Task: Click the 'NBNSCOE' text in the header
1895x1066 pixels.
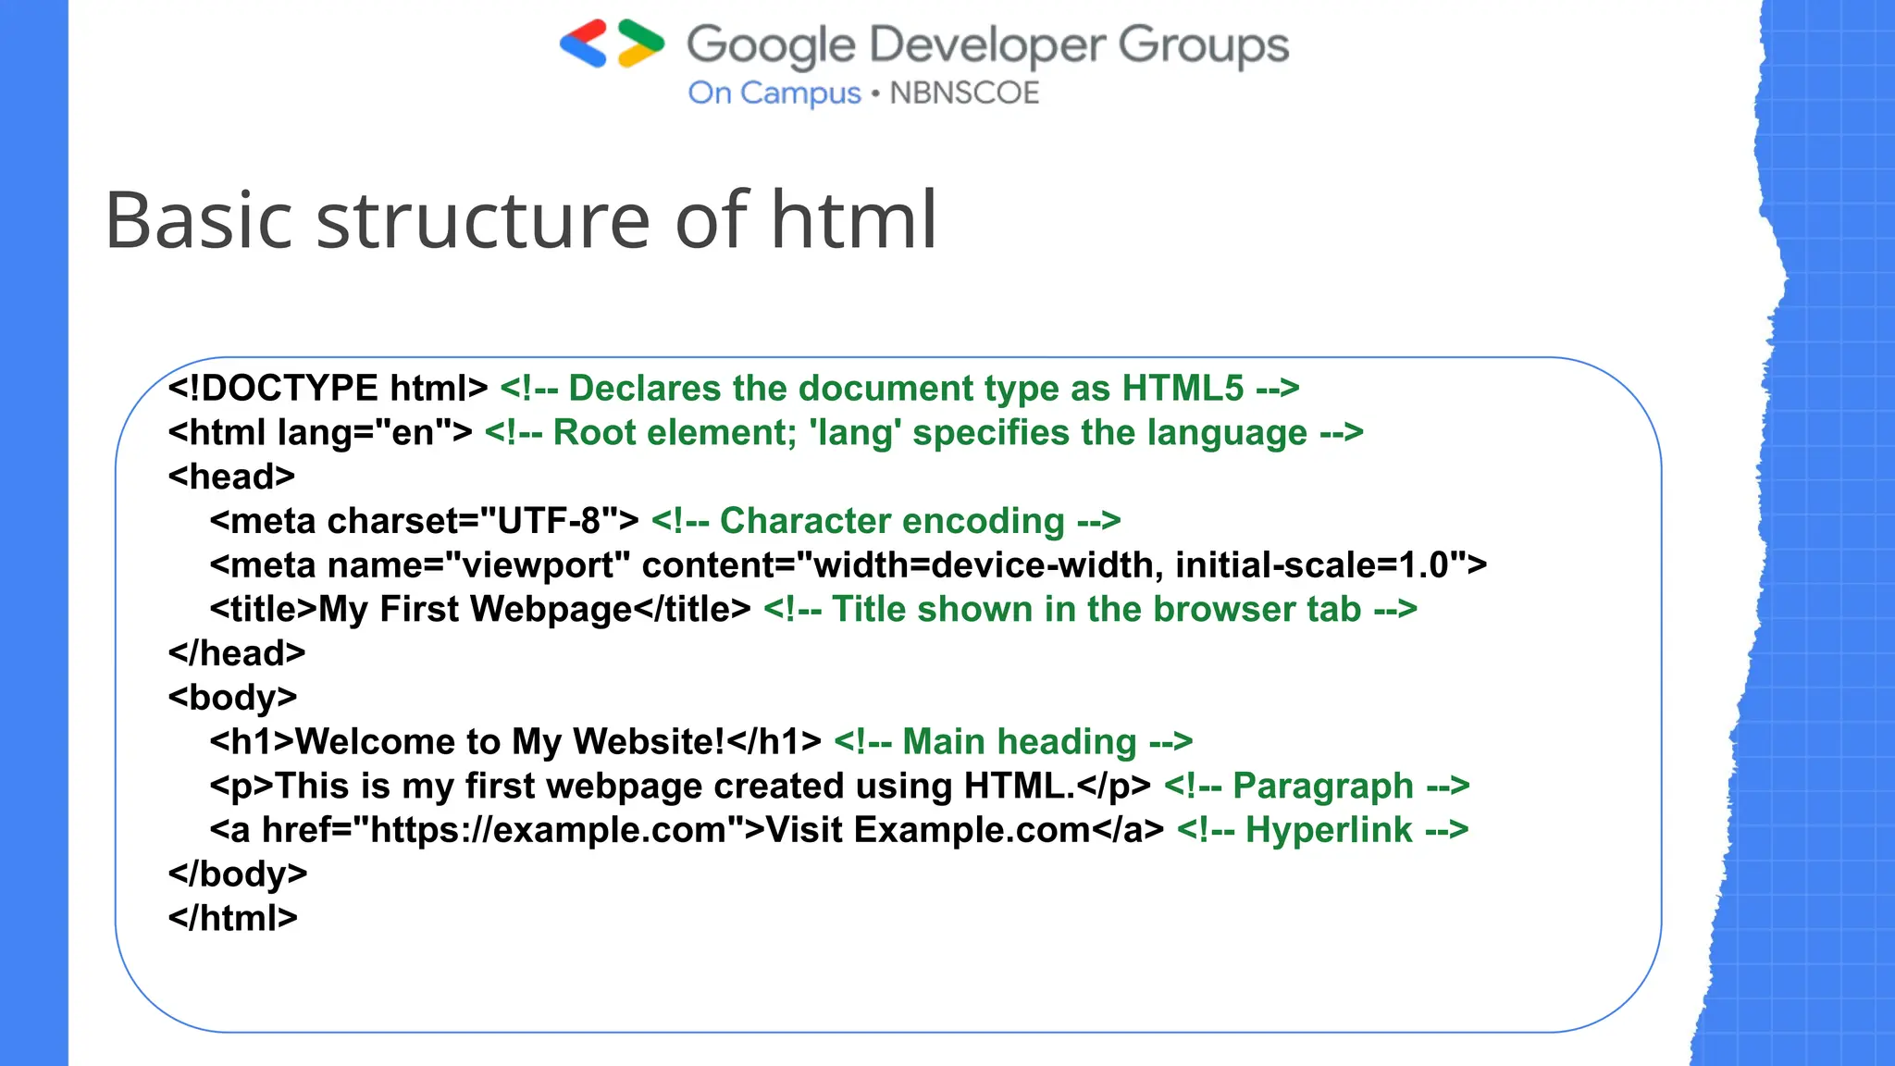Action: pos(964,93)
